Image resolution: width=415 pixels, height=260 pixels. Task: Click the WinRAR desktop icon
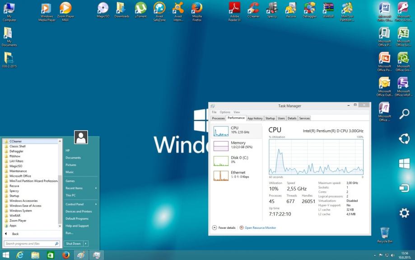[328, 8]
